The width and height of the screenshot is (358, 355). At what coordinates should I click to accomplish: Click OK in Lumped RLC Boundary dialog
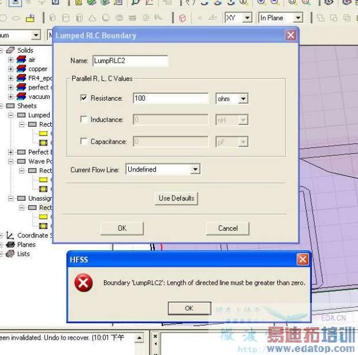tap(122, 228)
